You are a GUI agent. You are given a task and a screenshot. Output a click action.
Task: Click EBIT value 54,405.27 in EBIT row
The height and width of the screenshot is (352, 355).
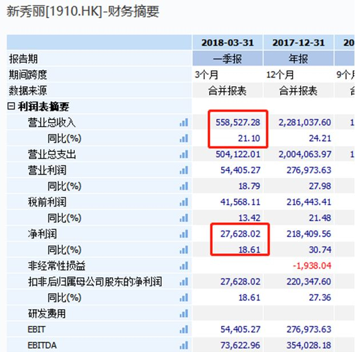point(241,329)
